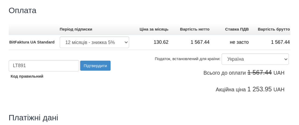This screenshot has height=125, width=299.
Task: Click the Вартість нетто column header
Action: click(195, 29)
